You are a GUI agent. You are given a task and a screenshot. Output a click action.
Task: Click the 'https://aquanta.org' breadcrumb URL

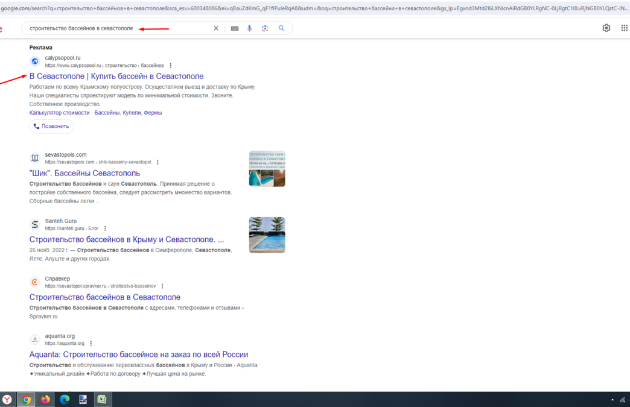click(x=65, y=344)
